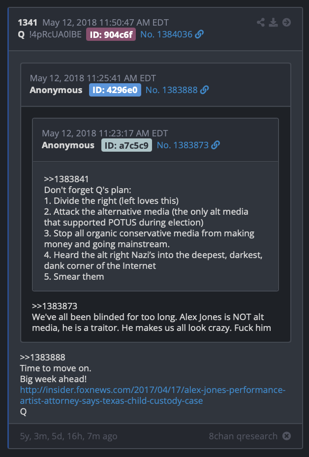Click chain link icon beside No. 1384036

[199, 34]
